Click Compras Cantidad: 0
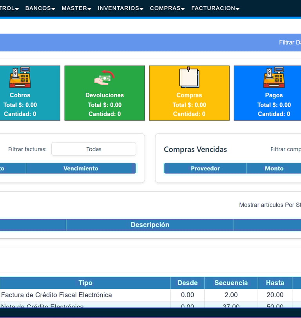This screenshot has width=301, height=318. [x=189, y=114]
